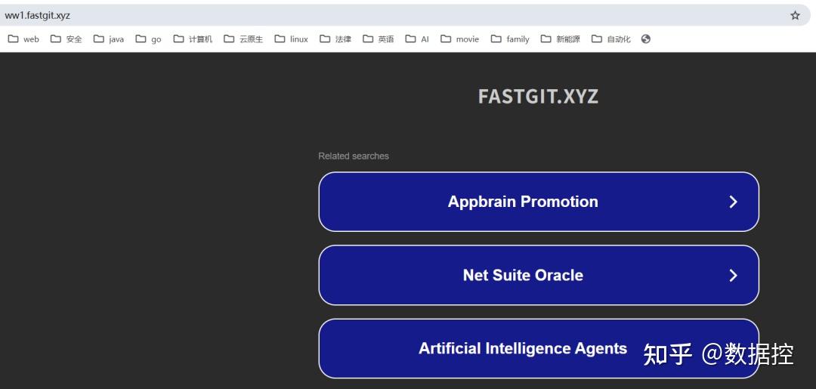Open the 自动化 bookmarks folder
Screen dimensions: 816x389
pyautogui.click(x=611, y=39)
